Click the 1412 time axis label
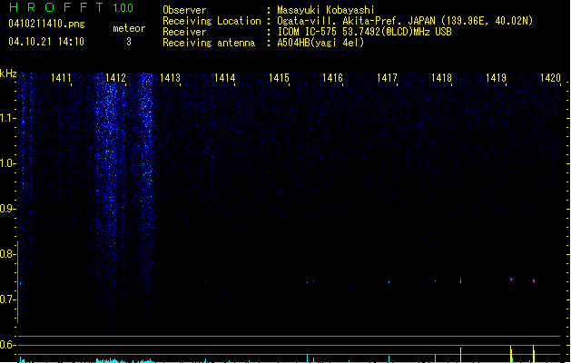This screenshot has height=363, width=571. coord(115,78)
